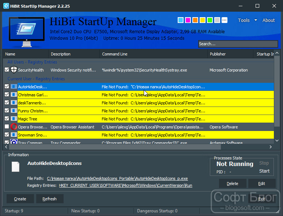
Task: Click Start in Processes State
Action: [264, 171]
